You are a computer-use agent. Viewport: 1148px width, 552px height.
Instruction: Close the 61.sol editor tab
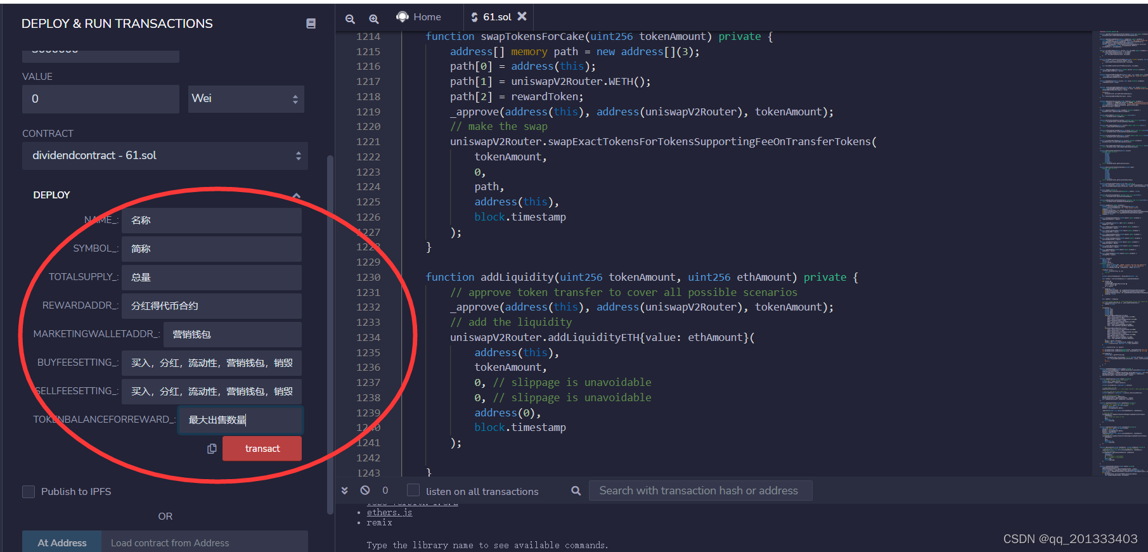point(522,16)
